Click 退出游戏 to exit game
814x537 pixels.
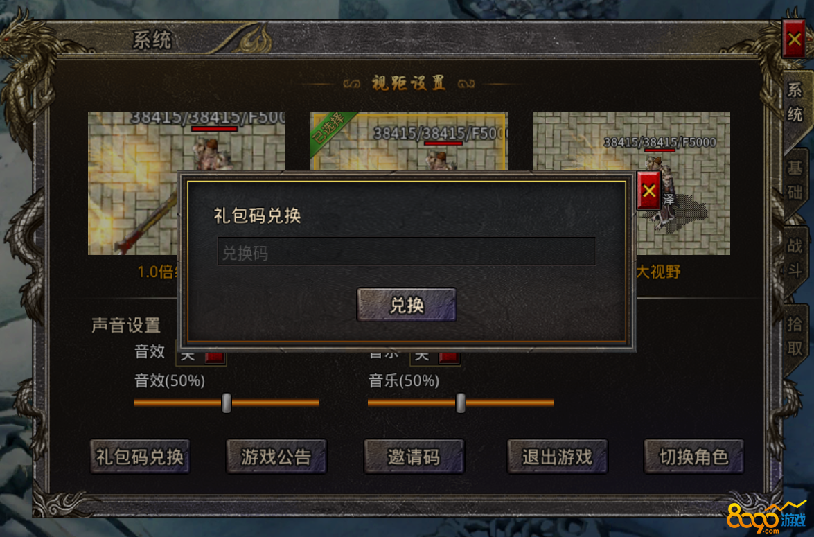click(x=557, y=457)
